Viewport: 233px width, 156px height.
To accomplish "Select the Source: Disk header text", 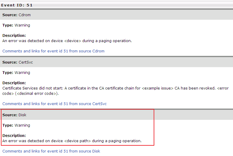I will [x=14, y=115].
